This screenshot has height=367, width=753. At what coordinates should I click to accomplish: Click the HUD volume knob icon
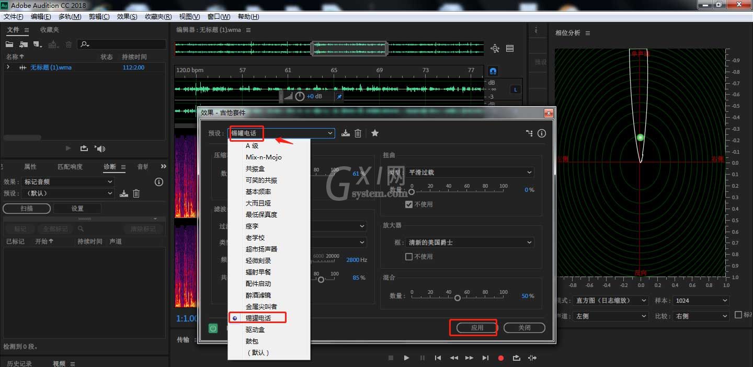(x=300, y=96)
